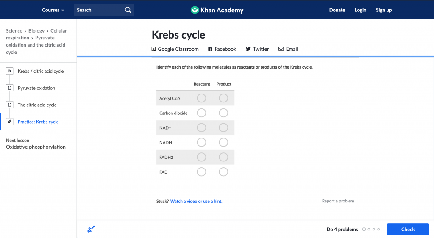Mark Carbon dioxide as Product
The image size is (434, 238).
223,113
